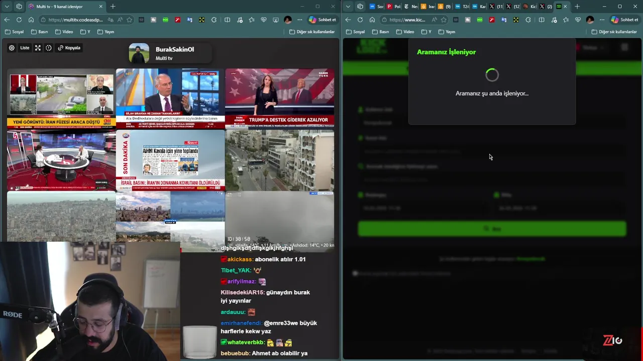Go home in left browser window
This screenshot has height=361, width=643.
(31, 20)
